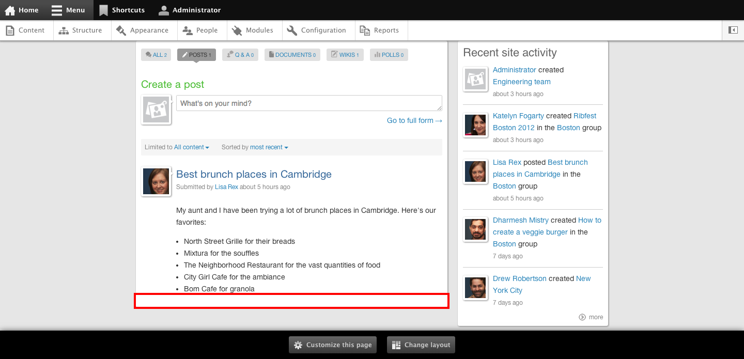Click the What's on your mind field
The image size is (744, 359).
click(x=308, y=103)
